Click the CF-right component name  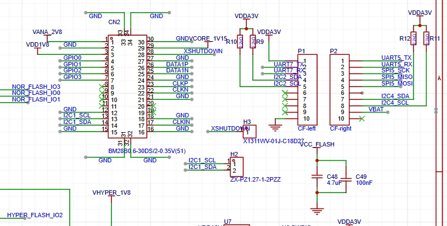341,128
